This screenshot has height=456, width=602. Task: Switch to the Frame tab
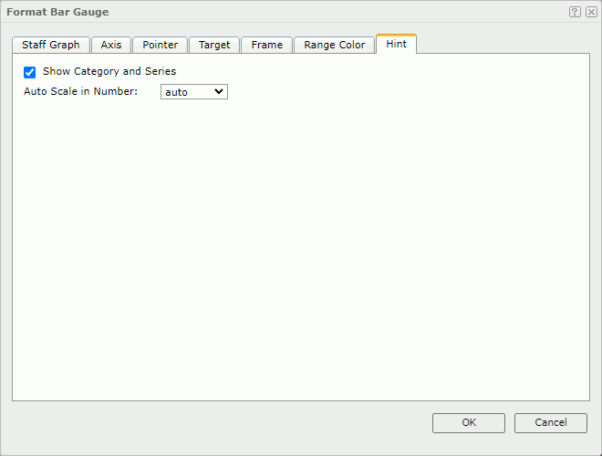point(267,45)
